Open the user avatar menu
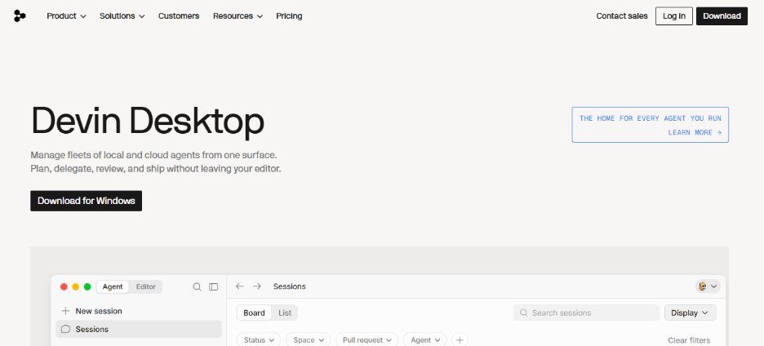This screenshot has height=346, width=764. pyautogui.click(x=708, y=286)
